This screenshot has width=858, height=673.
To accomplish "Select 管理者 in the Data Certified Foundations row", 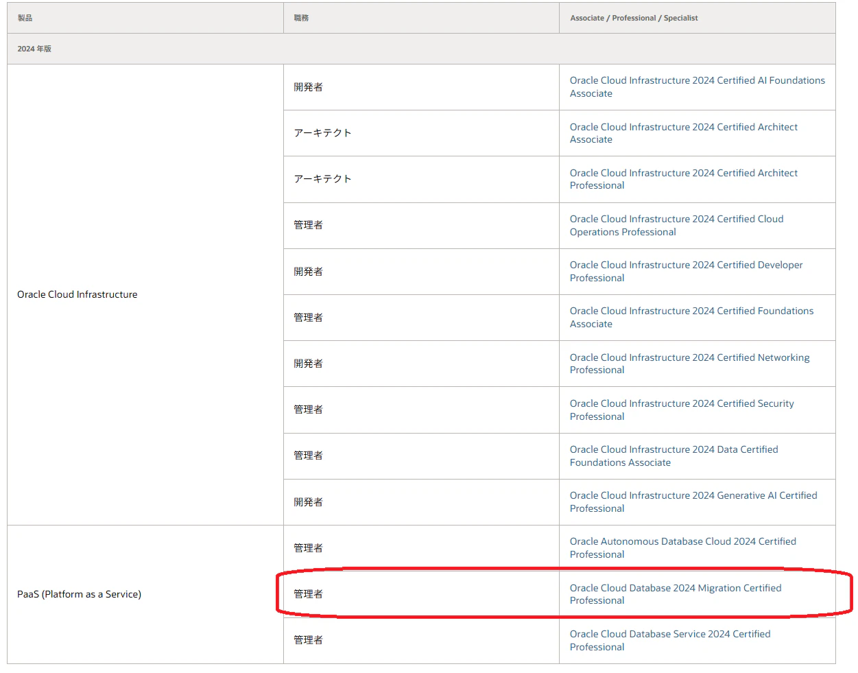I will 308,456.
